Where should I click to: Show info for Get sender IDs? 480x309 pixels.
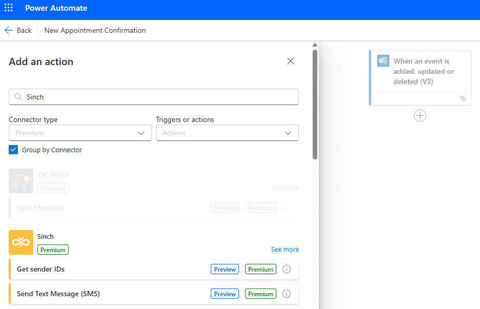[x=287, y=269]
